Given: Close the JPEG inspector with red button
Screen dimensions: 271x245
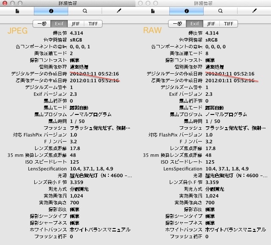Looking at the screenshot, I should click(x=5, y=3).
